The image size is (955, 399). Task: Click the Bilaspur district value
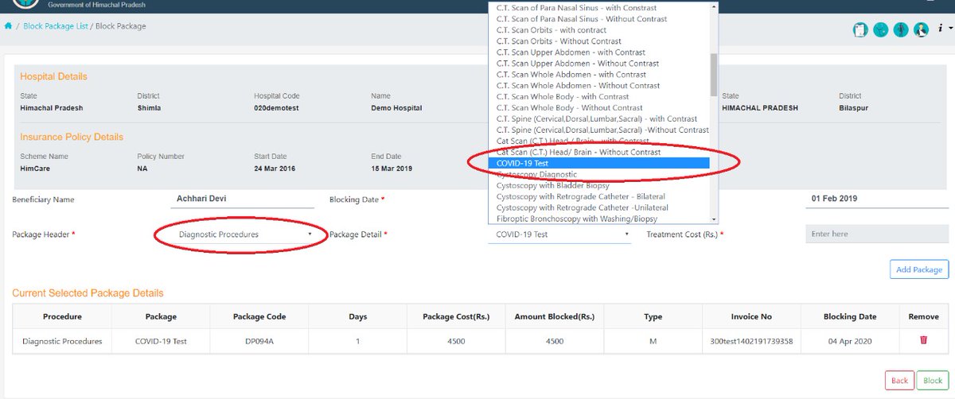tap(856, 108)
